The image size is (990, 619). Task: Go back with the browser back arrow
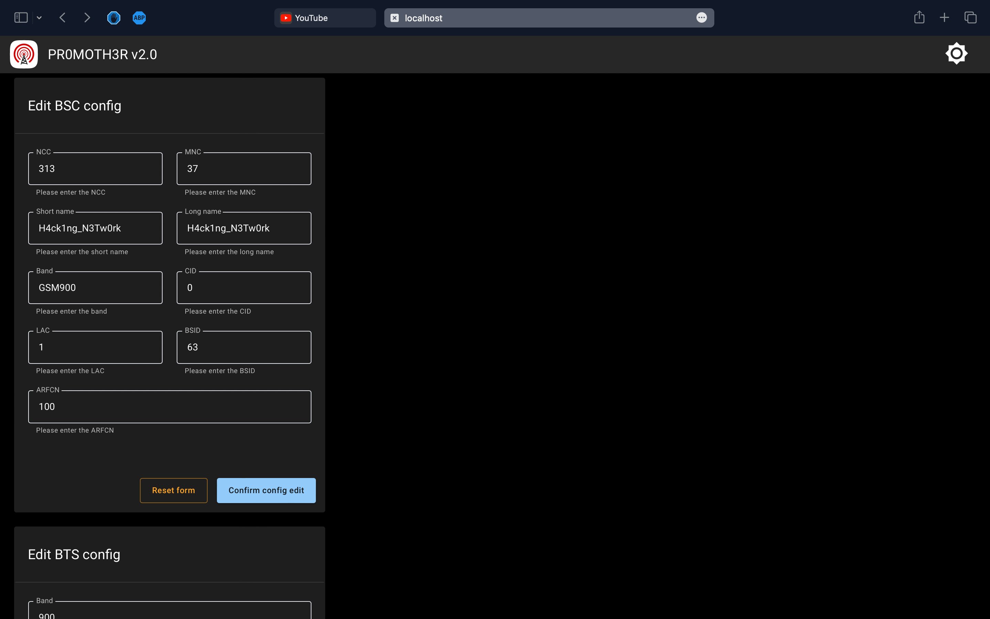point(63,18)
